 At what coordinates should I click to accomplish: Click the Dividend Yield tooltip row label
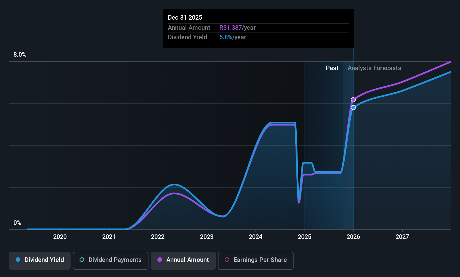187,37
